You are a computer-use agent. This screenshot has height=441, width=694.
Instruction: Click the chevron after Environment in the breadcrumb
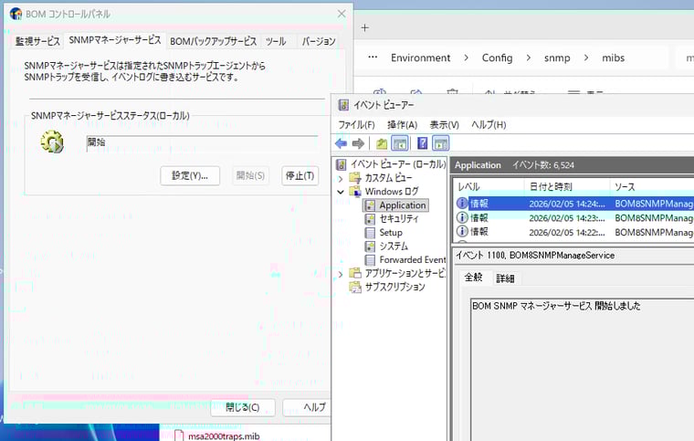(x=466, y=58)
